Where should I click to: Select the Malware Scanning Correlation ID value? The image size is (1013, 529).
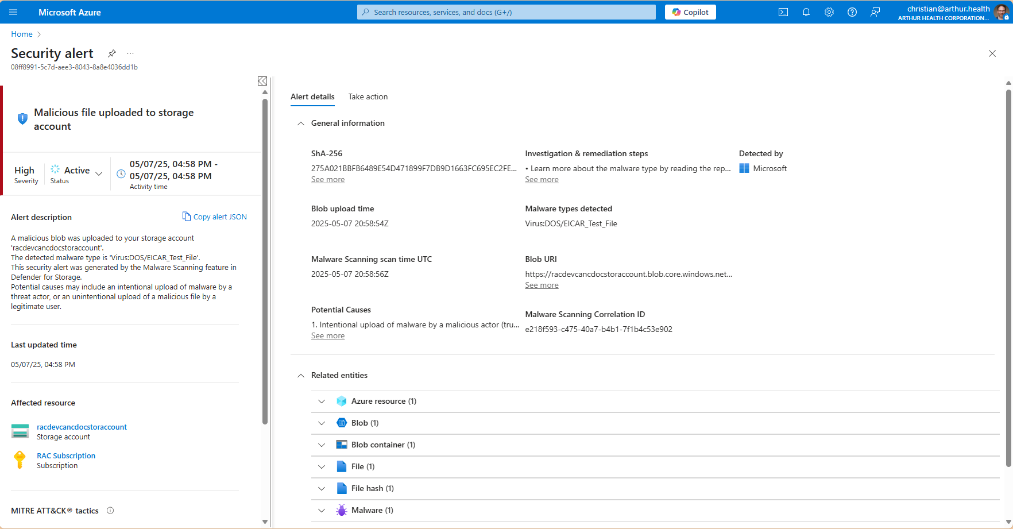pos(598,329)
